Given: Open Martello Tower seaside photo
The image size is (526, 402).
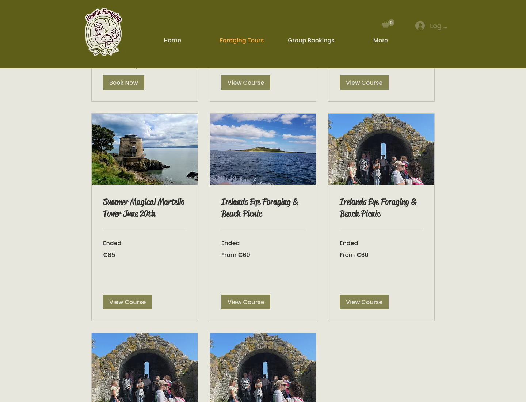Looking at the screenshot, I should pos(145,149).
